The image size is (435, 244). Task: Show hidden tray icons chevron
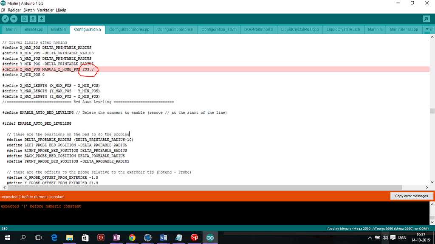tap(370, 238)
